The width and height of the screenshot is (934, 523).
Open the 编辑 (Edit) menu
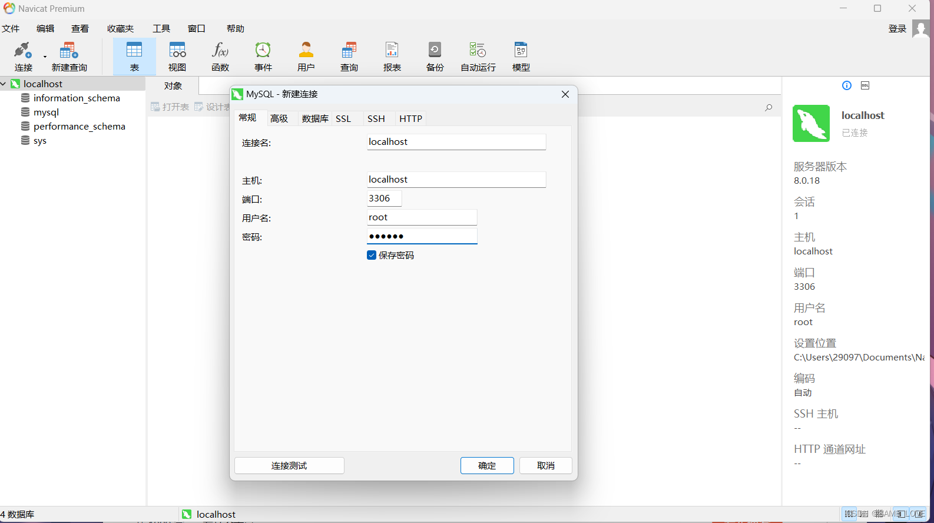(45, 28)
